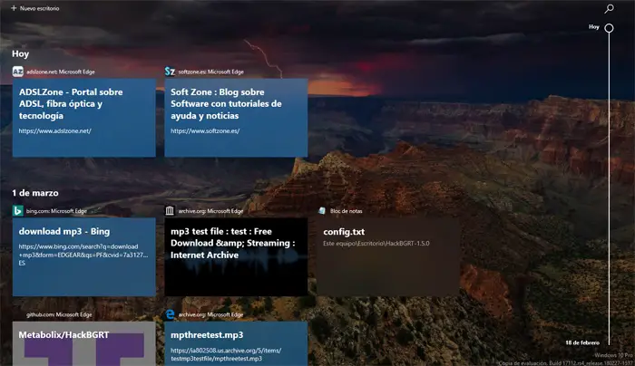Click the plus icon for Nuevo escritorio
This screenshot has height=366, width=635.
point(14,8)
